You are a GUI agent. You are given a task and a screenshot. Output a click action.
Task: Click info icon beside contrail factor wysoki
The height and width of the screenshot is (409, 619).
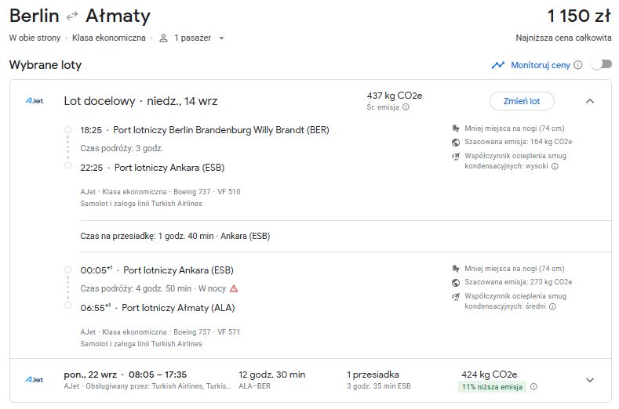[x=555, y=166]
